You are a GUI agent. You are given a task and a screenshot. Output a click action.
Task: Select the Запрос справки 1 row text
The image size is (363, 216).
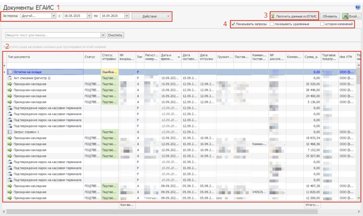point(26,132)
